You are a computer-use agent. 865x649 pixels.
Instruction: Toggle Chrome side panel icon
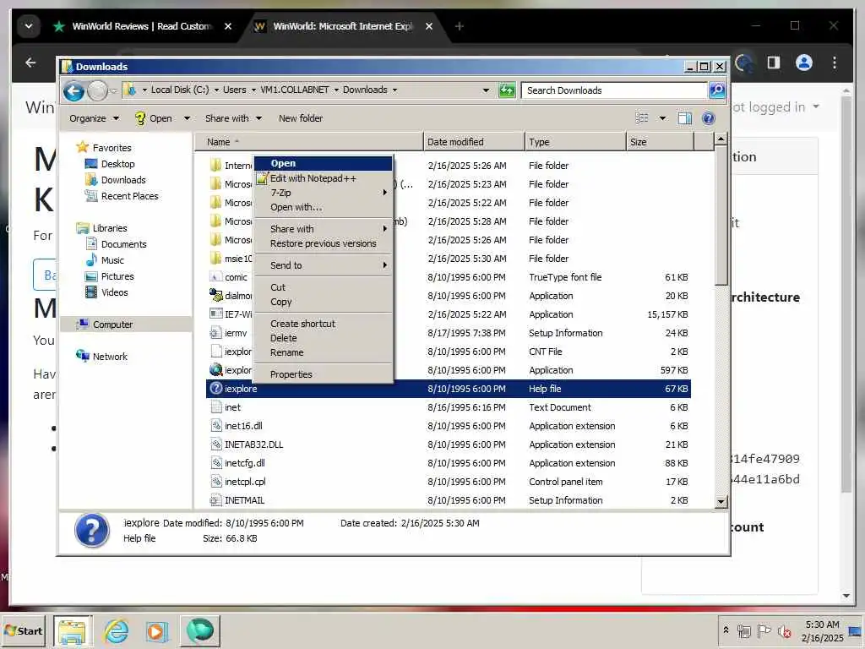point(774,63)
